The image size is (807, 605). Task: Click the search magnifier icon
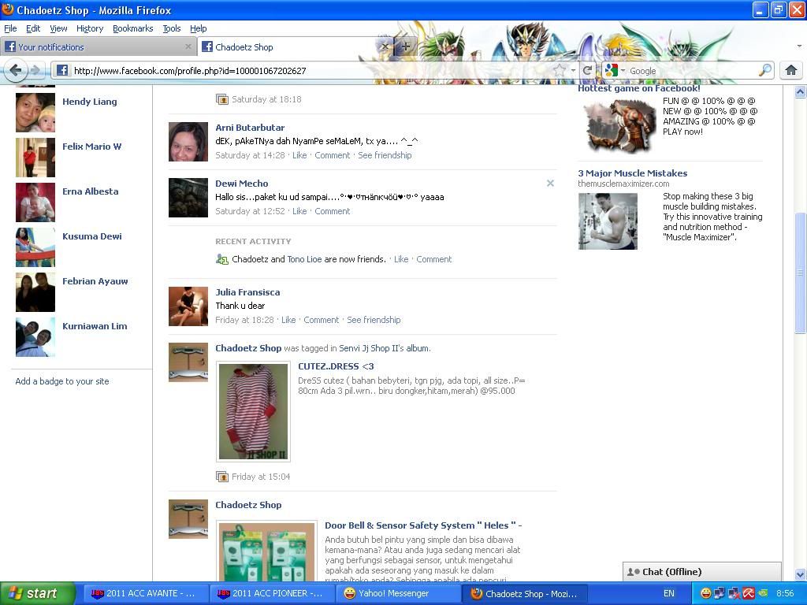coord(765,70)
